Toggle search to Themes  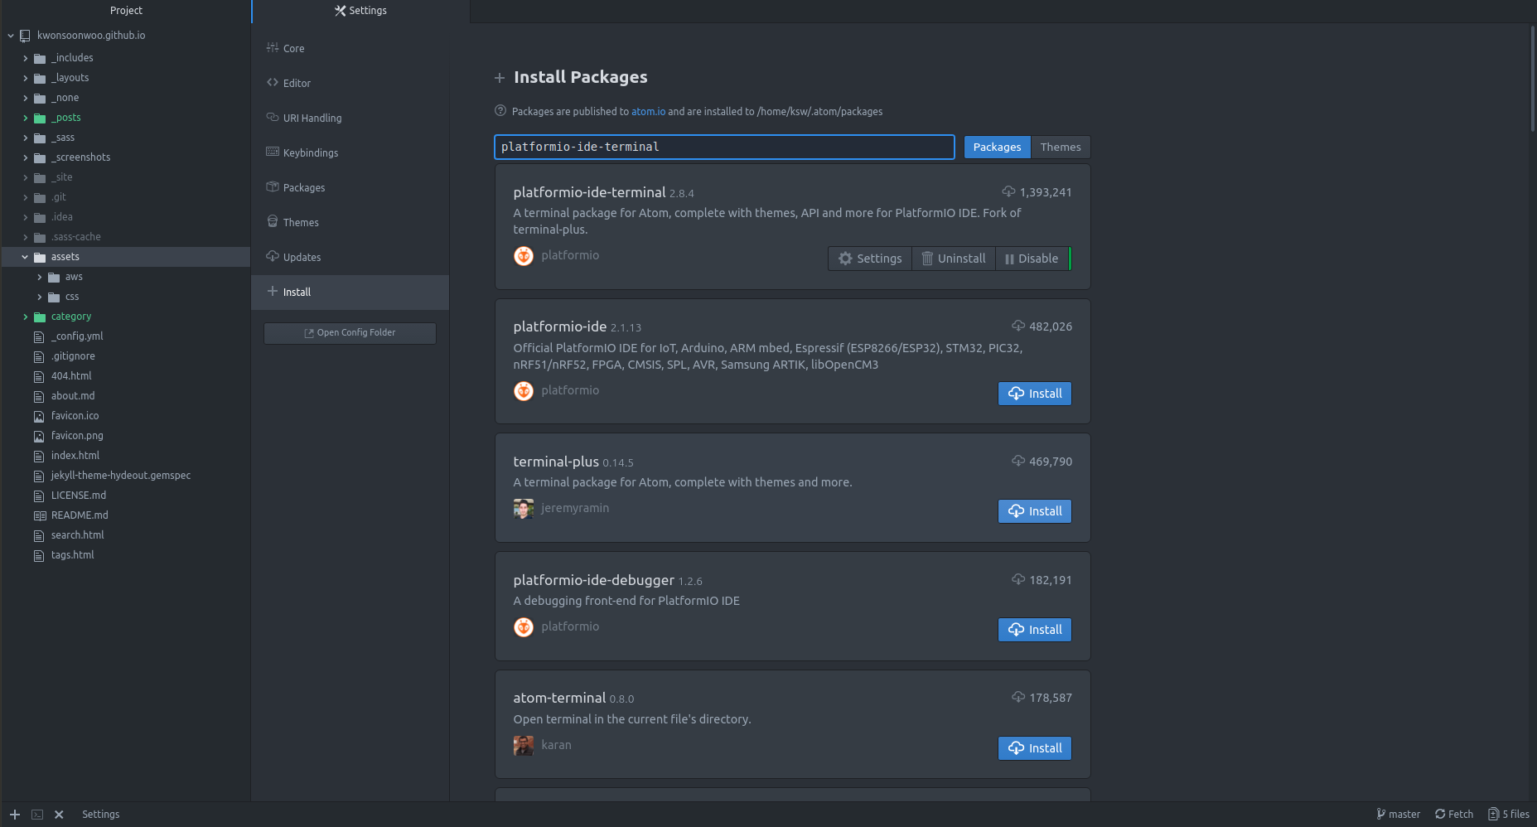1061,147
